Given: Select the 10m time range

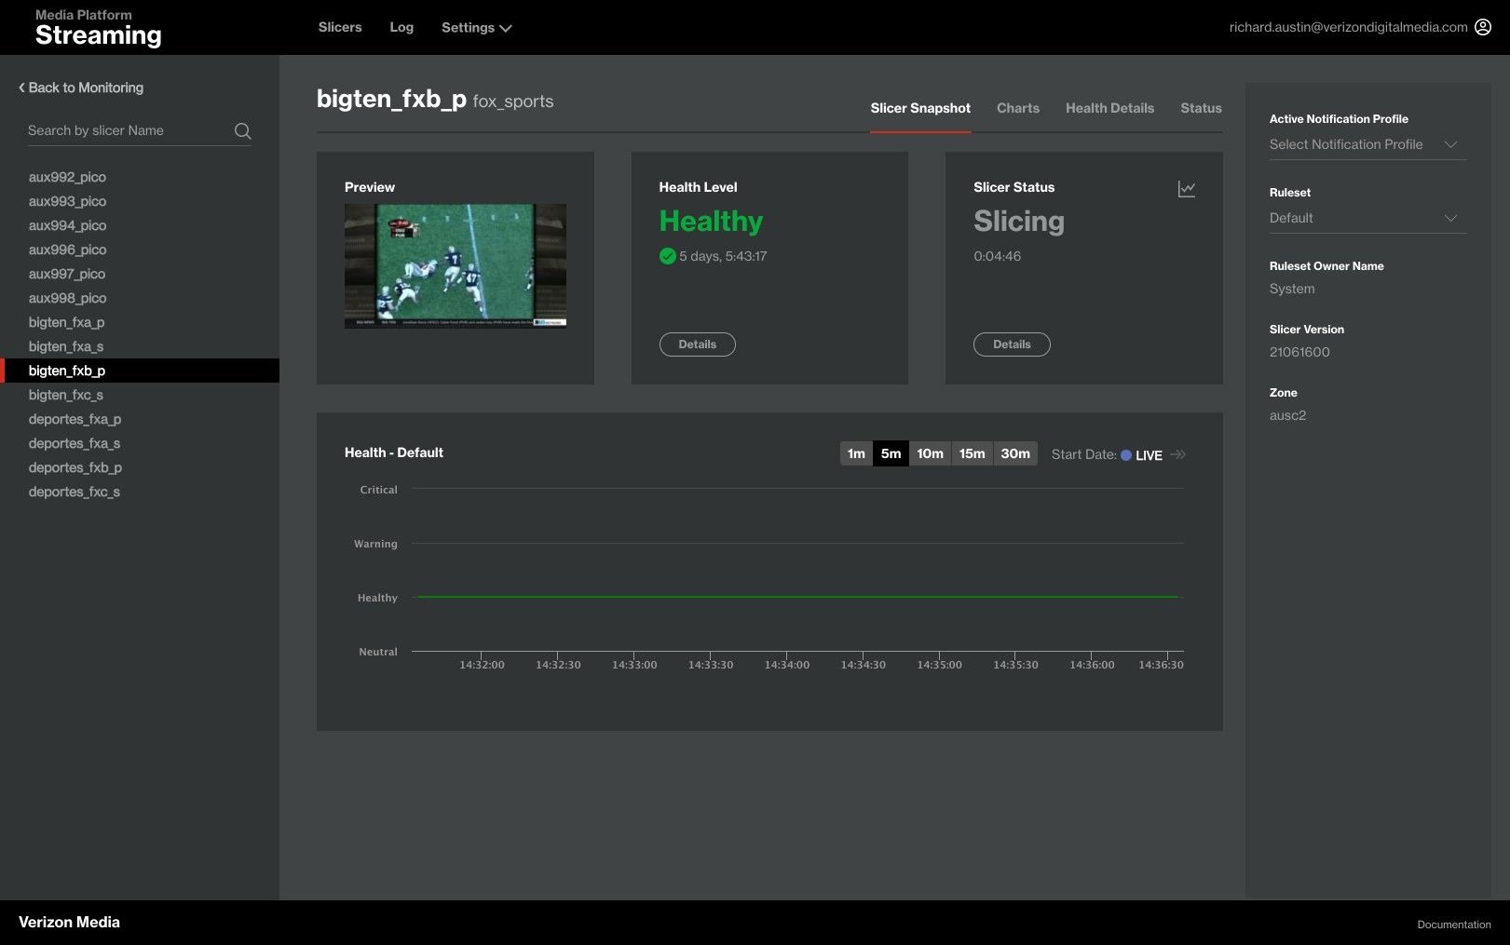Looking at the screenshot, I should (930, 453).
